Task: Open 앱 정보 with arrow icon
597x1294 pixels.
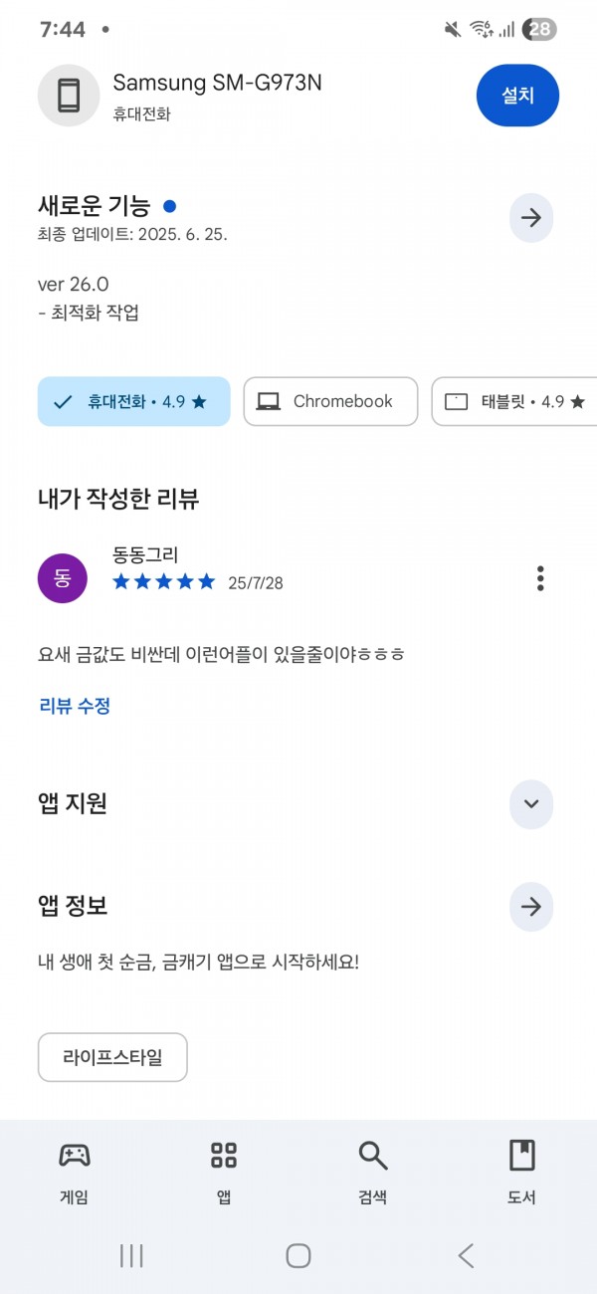Action: tap(531, 907)
